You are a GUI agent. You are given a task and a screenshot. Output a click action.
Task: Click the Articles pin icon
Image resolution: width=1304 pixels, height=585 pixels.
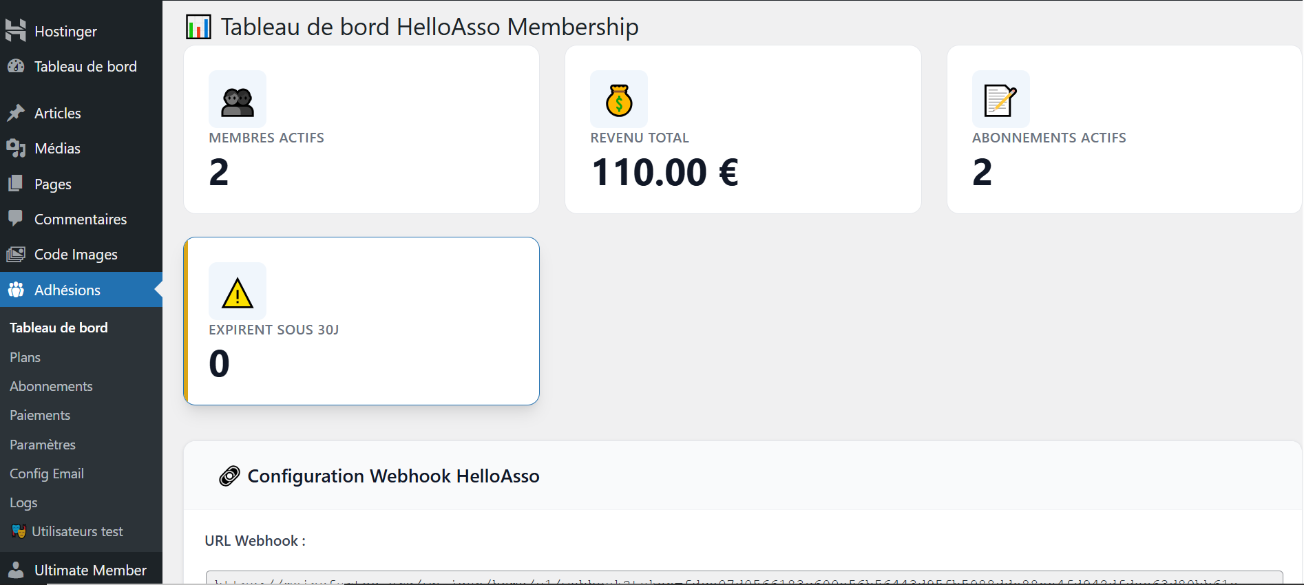click(16, 113)
